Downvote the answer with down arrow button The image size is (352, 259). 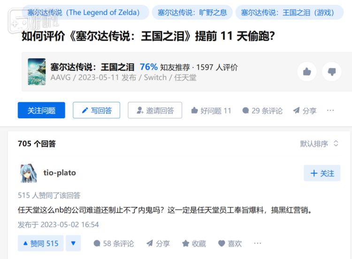(73, 244)
